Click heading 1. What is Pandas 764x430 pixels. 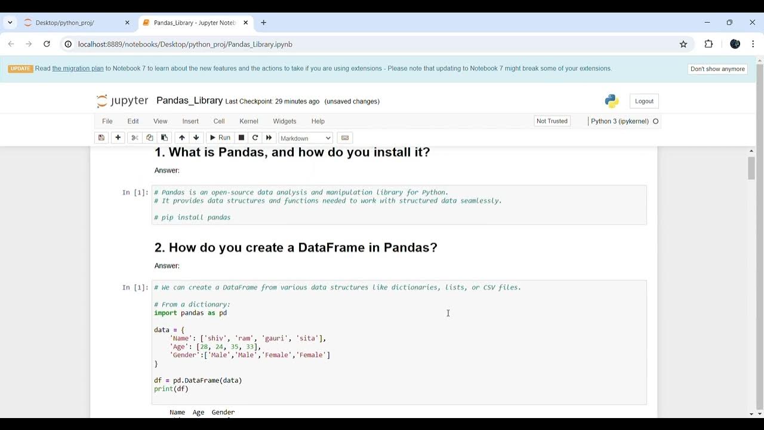292,152
